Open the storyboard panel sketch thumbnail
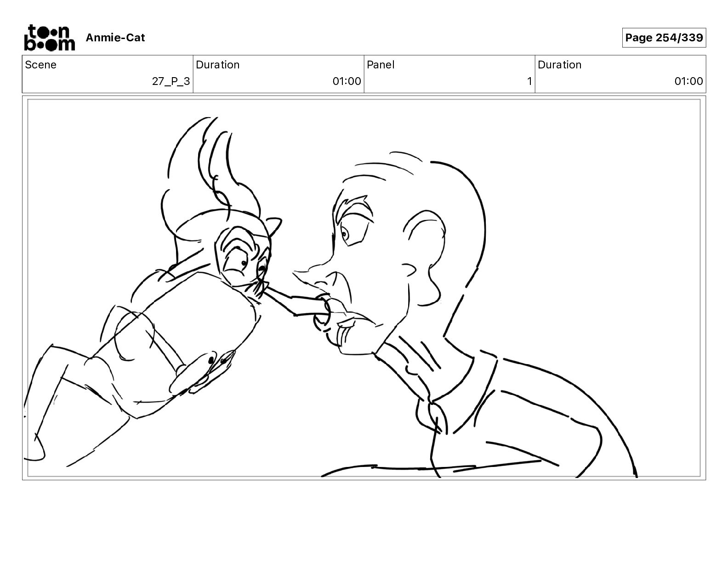728x562 pixels. [364, 288]
